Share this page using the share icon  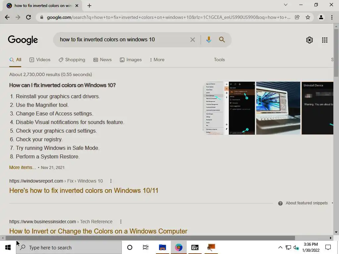pos(297,17)
